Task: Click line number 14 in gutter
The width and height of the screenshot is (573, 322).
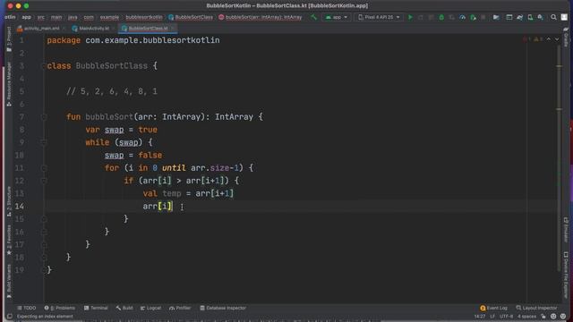Action: pos(20,207)
